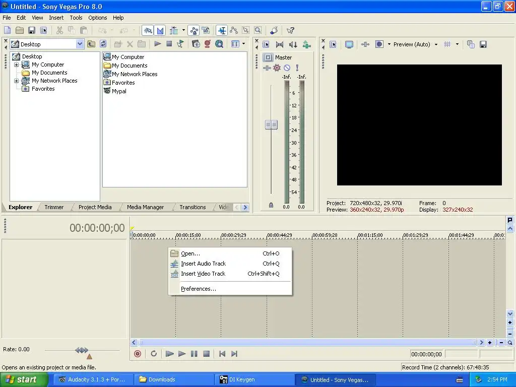Click the Master volume fader handle

(271, 125)
